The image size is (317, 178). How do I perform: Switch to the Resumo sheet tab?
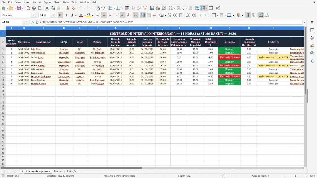[x=58, y=171]
